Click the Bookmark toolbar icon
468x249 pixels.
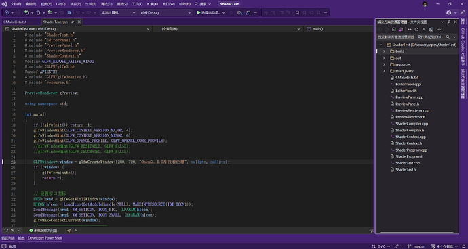pos(297,12)
